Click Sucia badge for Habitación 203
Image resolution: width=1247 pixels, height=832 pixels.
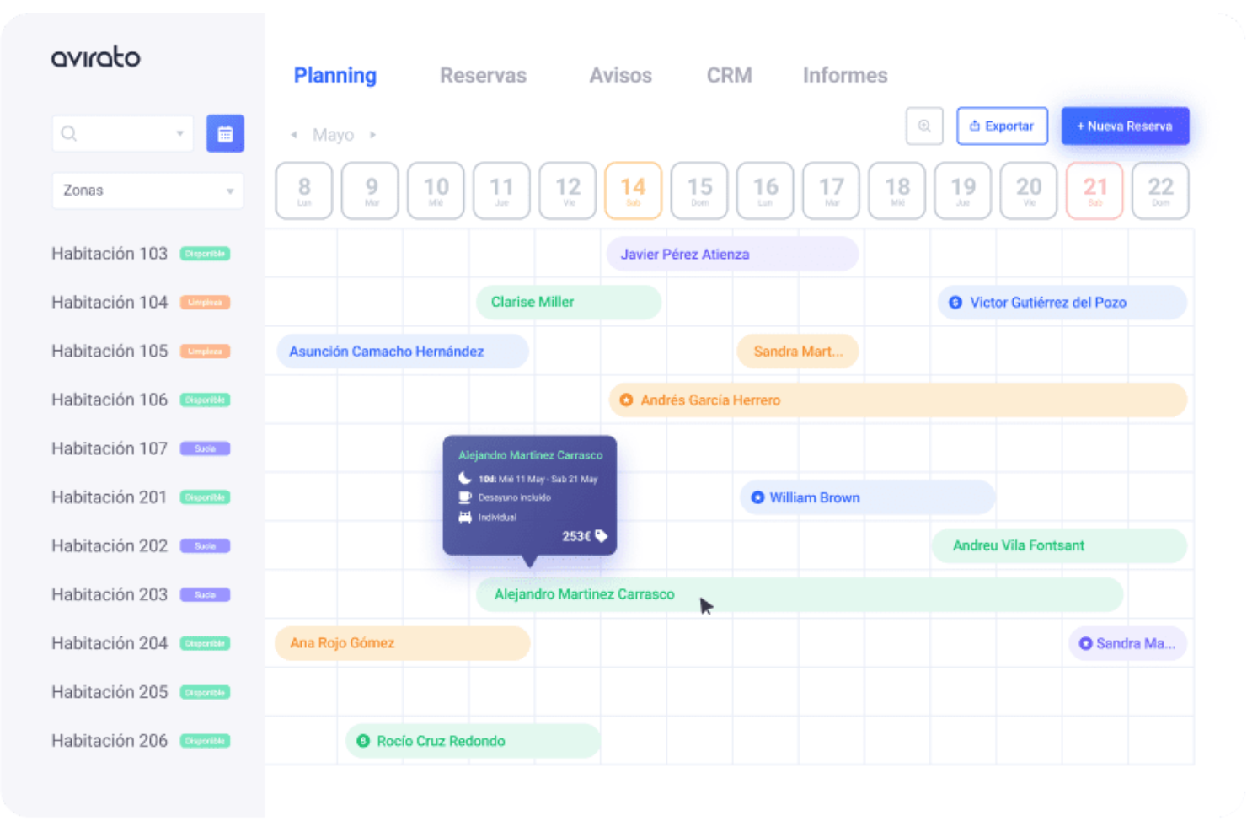coord(205,595)
